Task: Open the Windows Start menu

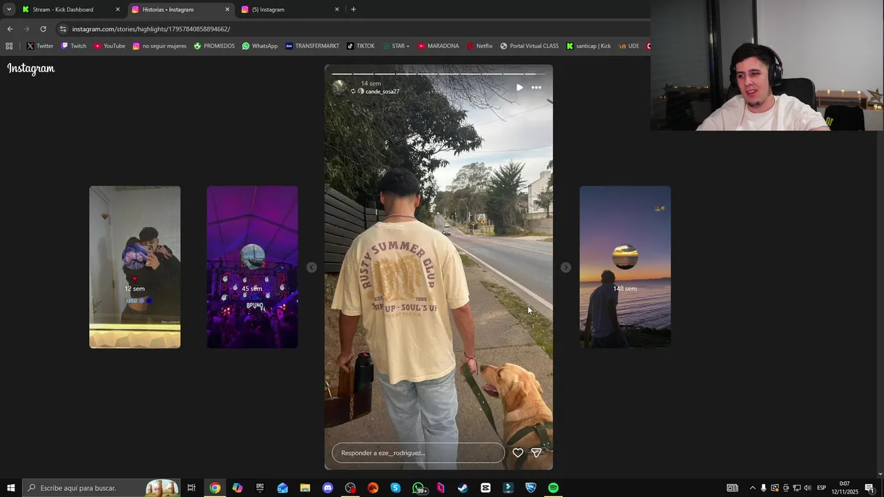Action: tap(10, 488)
